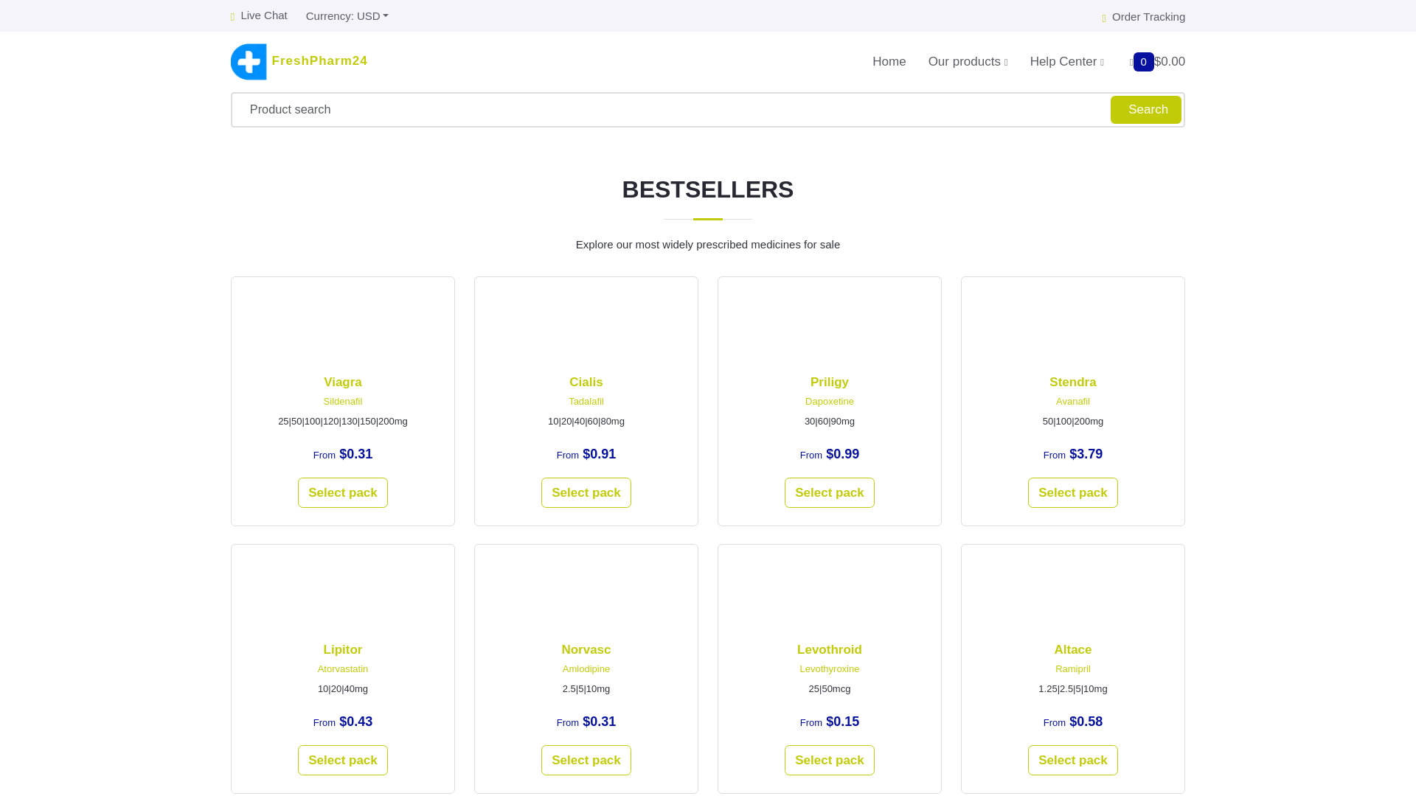Click the Ramipril ingredient label
1416x796 pixels.
click(1073, 669)
